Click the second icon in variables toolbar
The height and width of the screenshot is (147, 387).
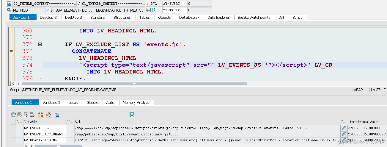coord(20,115)
